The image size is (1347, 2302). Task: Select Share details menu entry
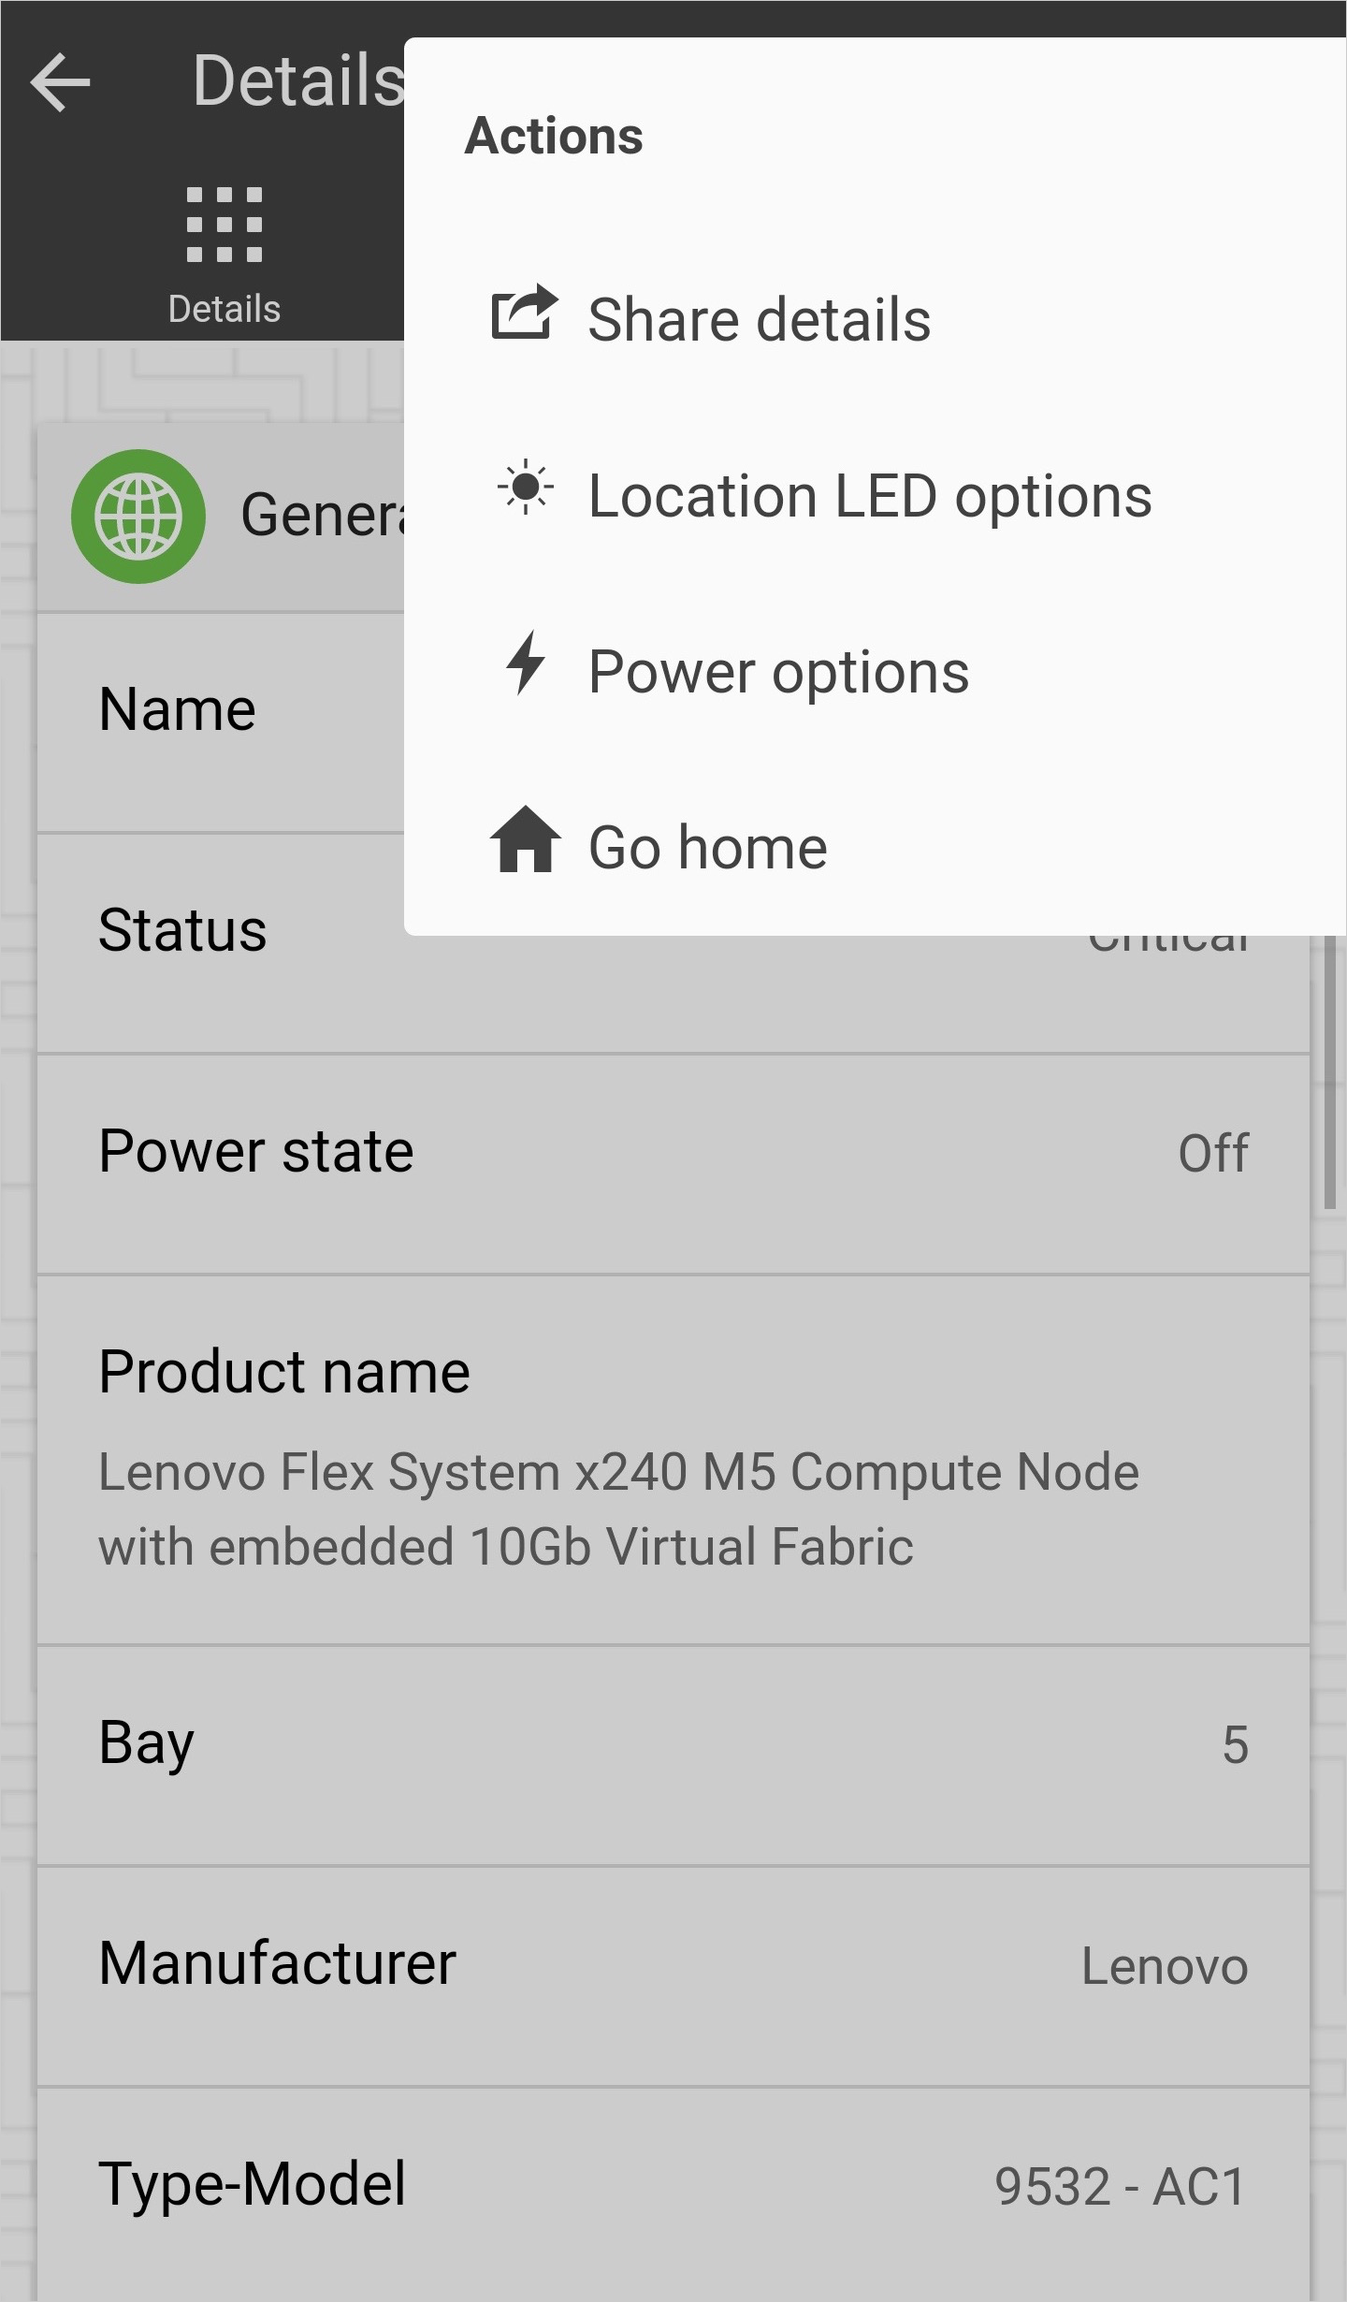(x=759, y=320)
